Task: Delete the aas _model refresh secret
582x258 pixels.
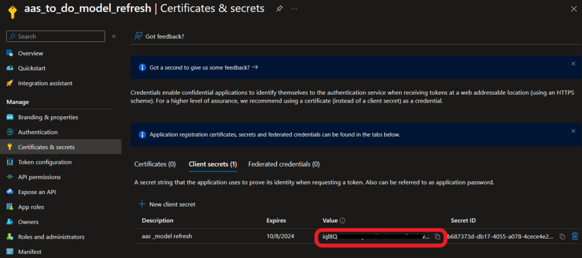Action: pos(575,236)
